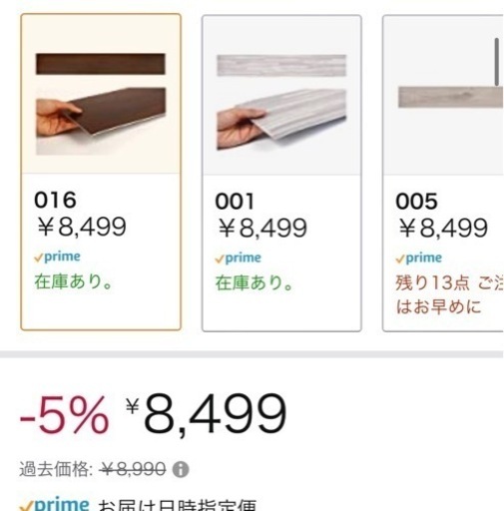Click the hand holding gray plank photo
This screenshot has width=504, height=511.
pos(281,120)
